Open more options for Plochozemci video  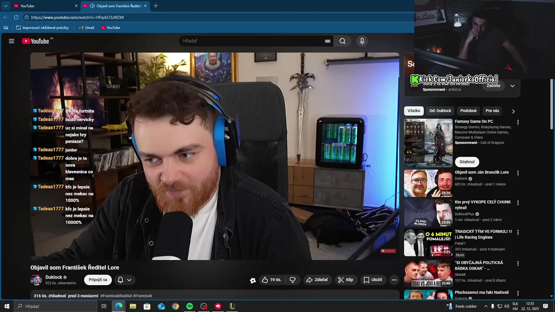point(518,293)
